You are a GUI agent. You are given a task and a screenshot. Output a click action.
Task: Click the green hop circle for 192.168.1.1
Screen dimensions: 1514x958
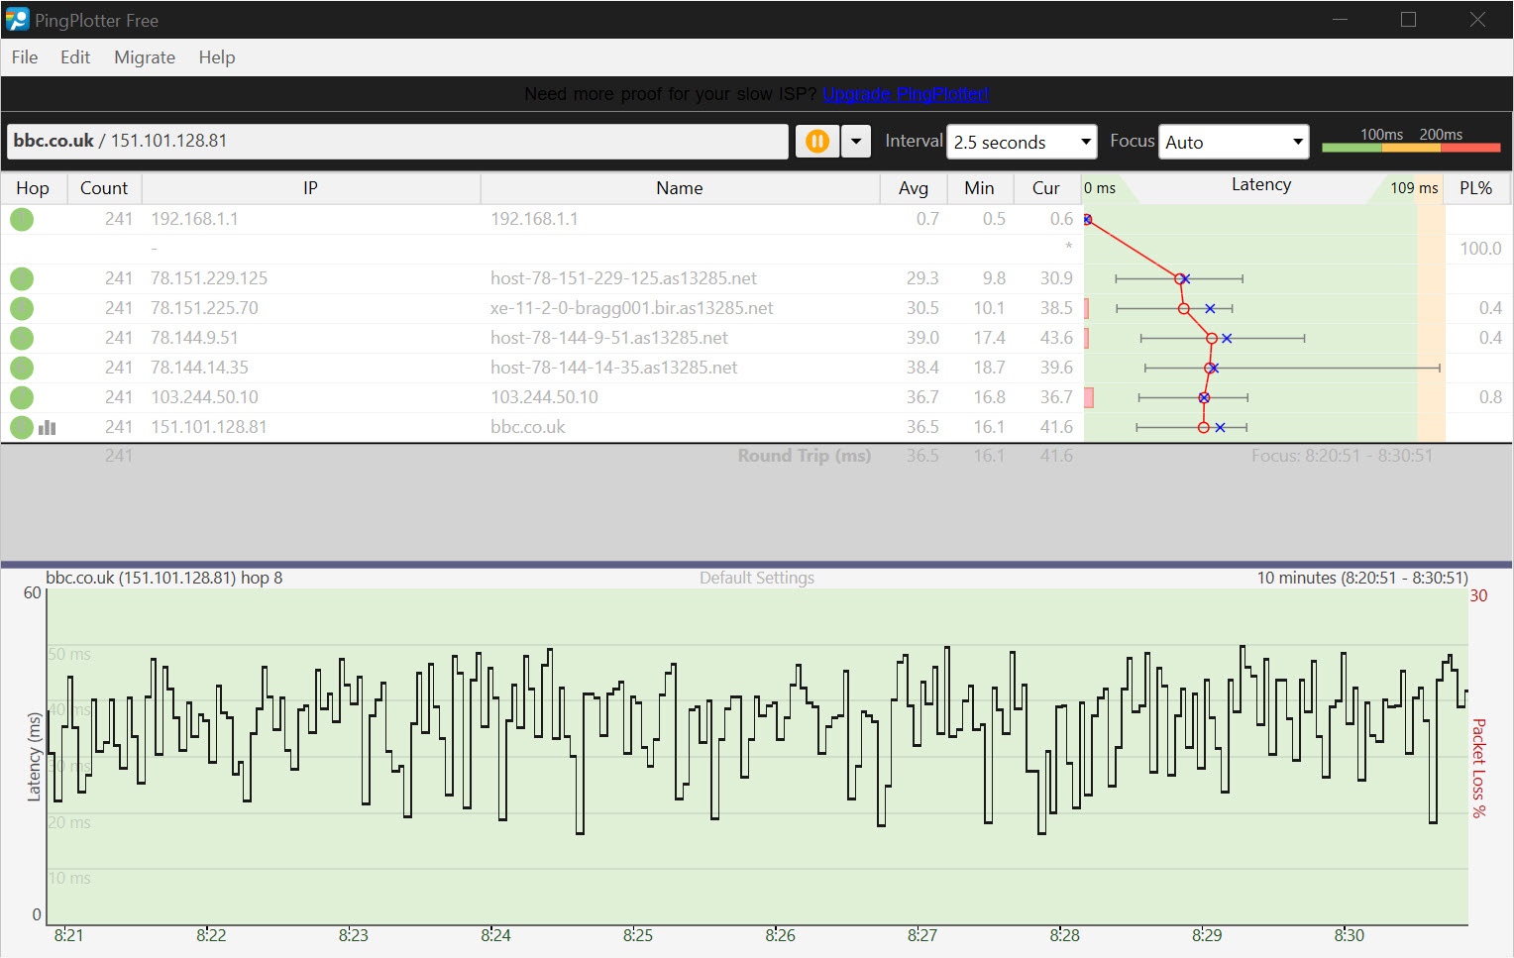pos(22,219)
